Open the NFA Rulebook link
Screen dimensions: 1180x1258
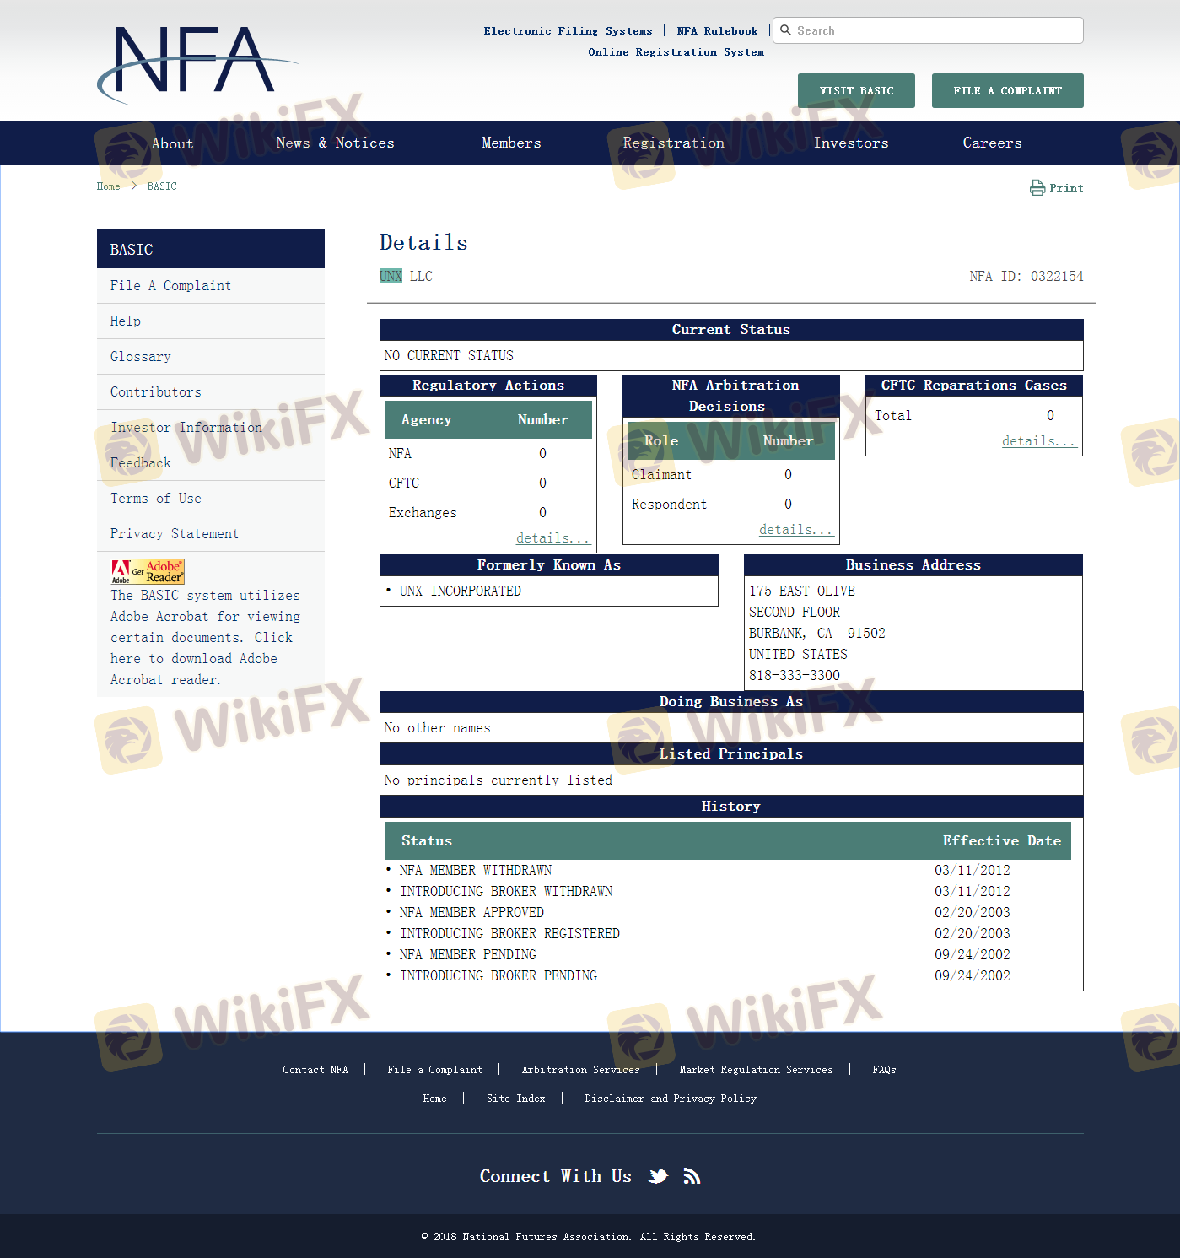(x=717, y=31)
